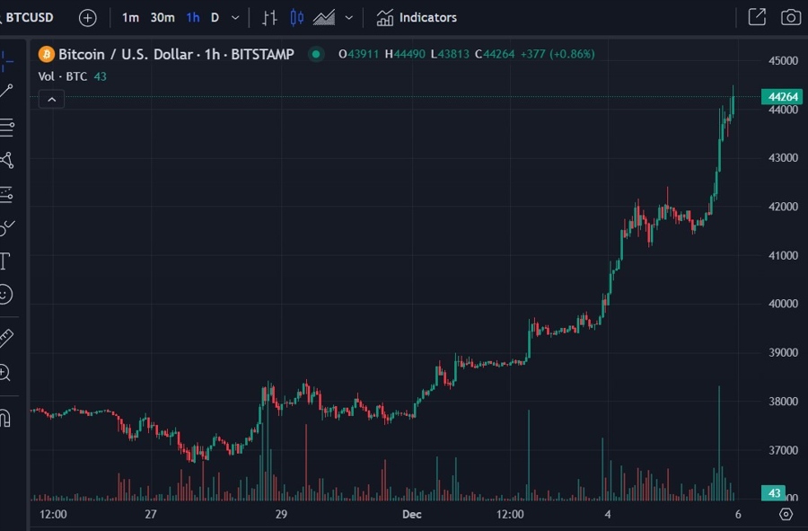Select the ruler measure tool

pos(5,338)
